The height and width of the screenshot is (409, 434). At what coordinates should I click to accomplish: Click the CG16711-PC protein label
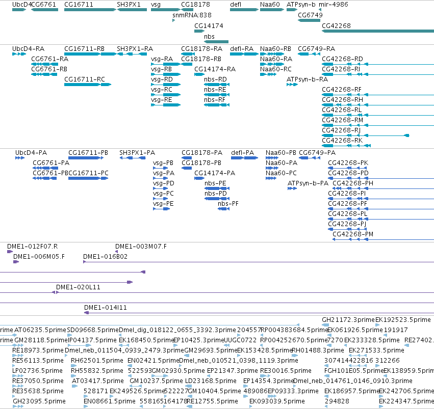[x=88, y=173]
